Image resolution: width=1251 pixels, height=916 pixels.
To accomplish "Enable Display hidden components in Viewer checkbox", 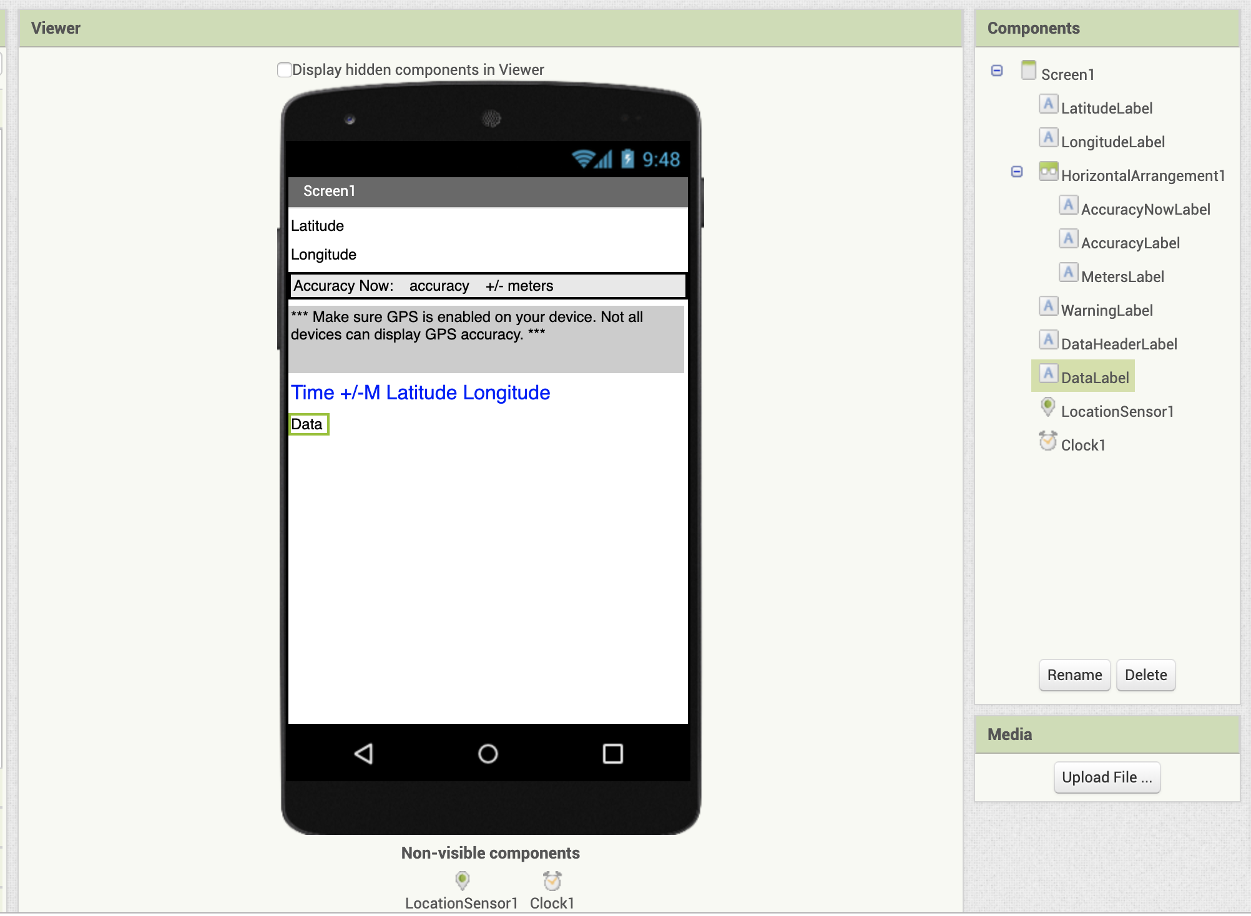I will pos(284,69).
